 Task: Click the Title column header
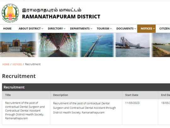[x=8, y=95]
